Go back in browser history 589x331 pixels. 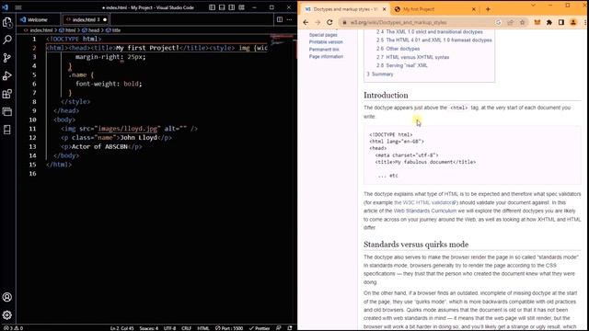click(306, 22)
